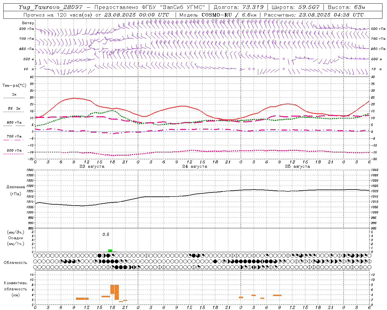387x310 pixels.
Task: Click the Тем-ра(°C) panel label
Action: click(14, 86)
